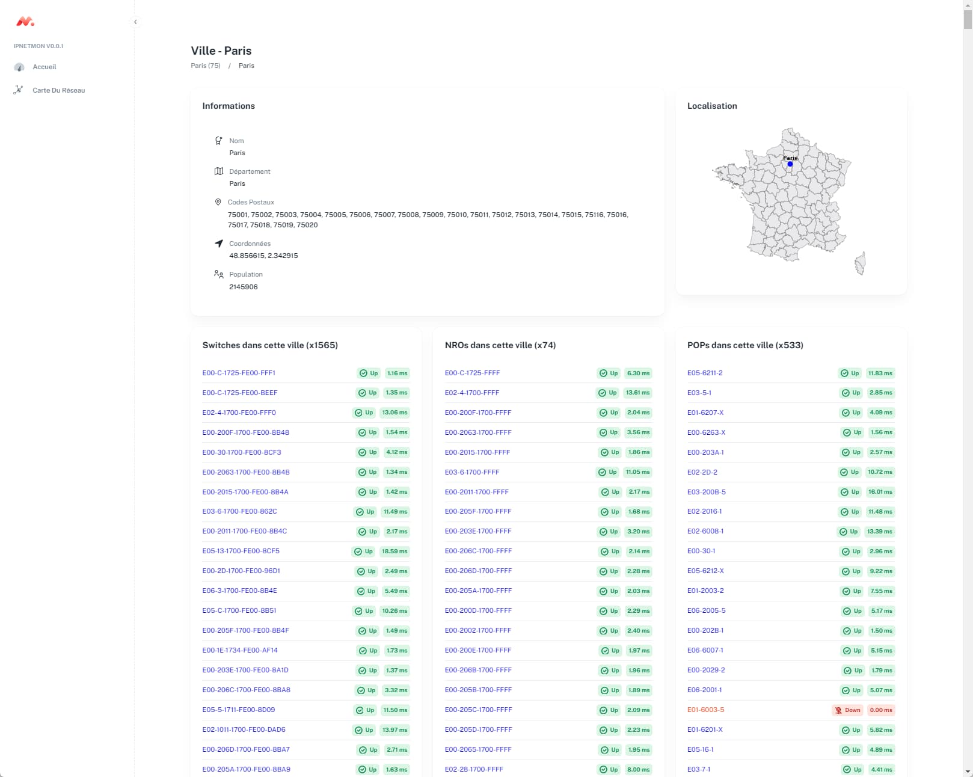Open switch E00-C-1725-FE00-FFF1
This screenshot has height=777, width=973.
(239, 373)
